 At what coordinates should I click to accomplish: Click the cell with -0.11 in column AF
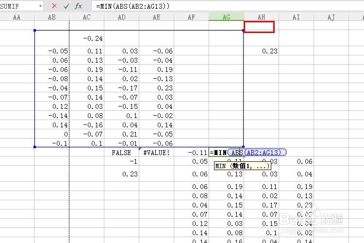(191, 153)
